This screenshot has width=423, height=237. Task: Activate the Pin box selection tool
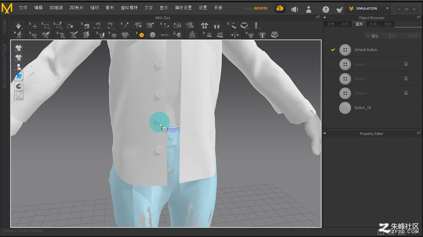[58, 26]
